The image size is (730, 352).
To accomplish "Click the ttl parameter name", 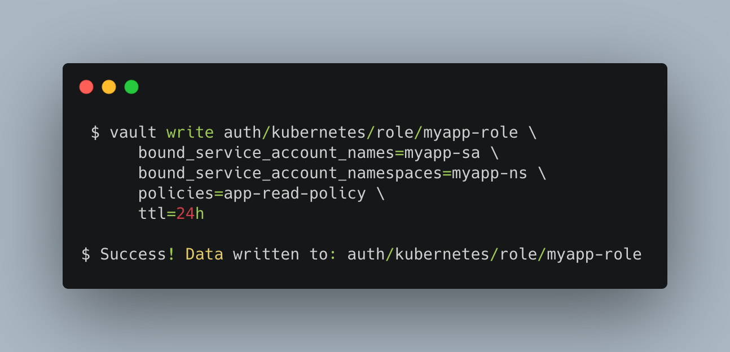I will pyautogui.click(x=152, y=214).
